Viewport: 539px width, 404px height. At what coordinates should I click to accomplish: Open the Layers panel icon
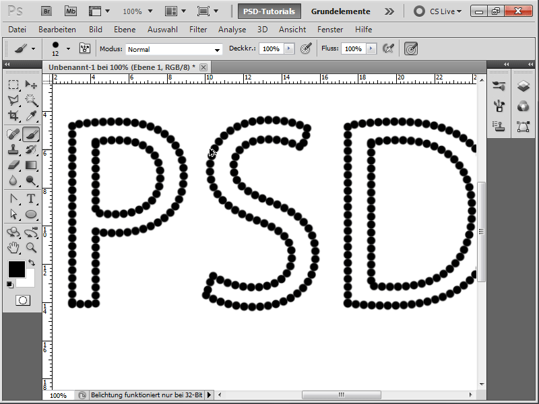(524, 86)
